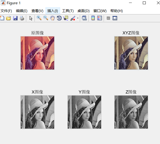The image size is (160, 144).
Task: Click the XYZ图像 subplot image
Action: click(x=131, y=53)
